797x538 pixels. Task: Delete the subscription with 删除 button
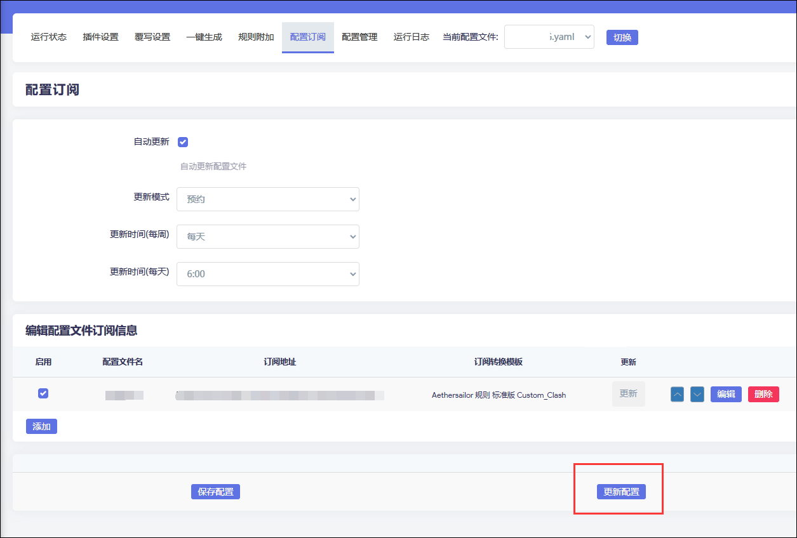763,394
